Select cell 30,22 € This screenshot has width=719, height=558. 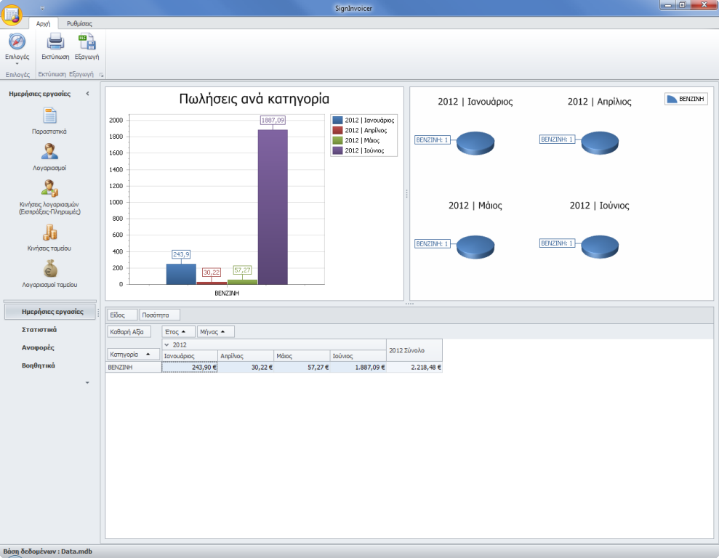click(246, 368)
